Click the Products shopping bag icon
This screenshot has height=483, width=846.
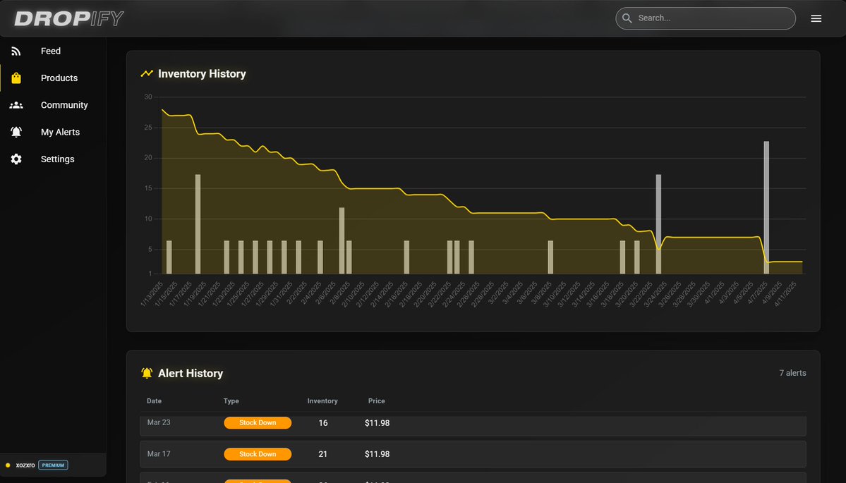click(x=16, y=78)
